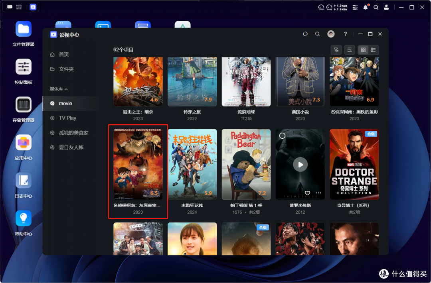Image resolution: width=431 pixels, height=283 pixels.
Task: Open 美国小说 poster
Action: (x=300, y=82)
